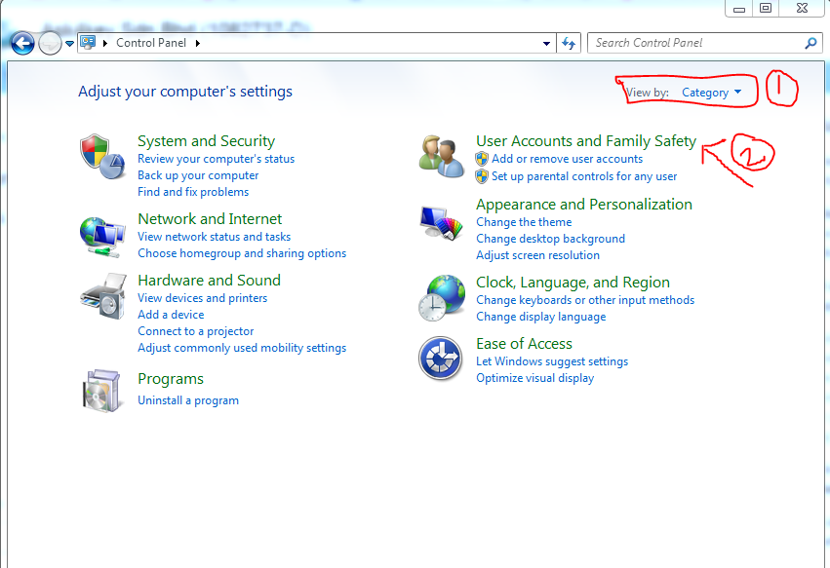Expand the address bar history dropdown
The width and height of the screenshot is (830, 568).
tap(546, 44)
